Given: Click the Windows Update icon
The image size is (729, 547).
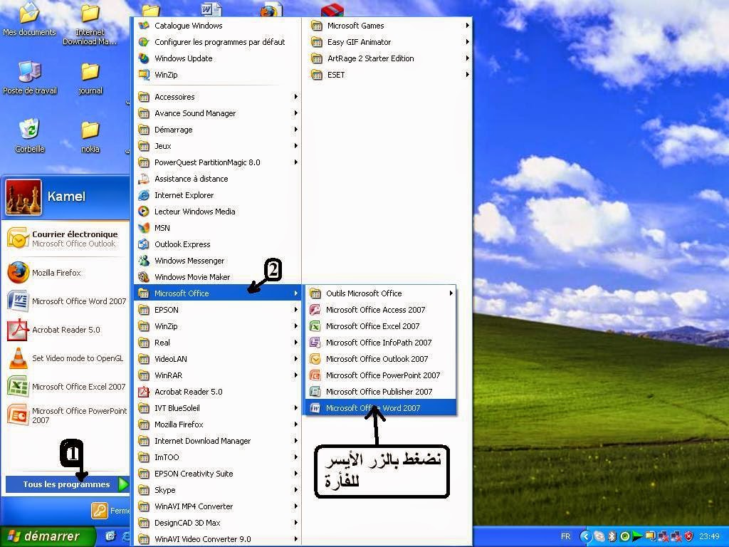Looking at the screenshot, I should coord(144,58).
